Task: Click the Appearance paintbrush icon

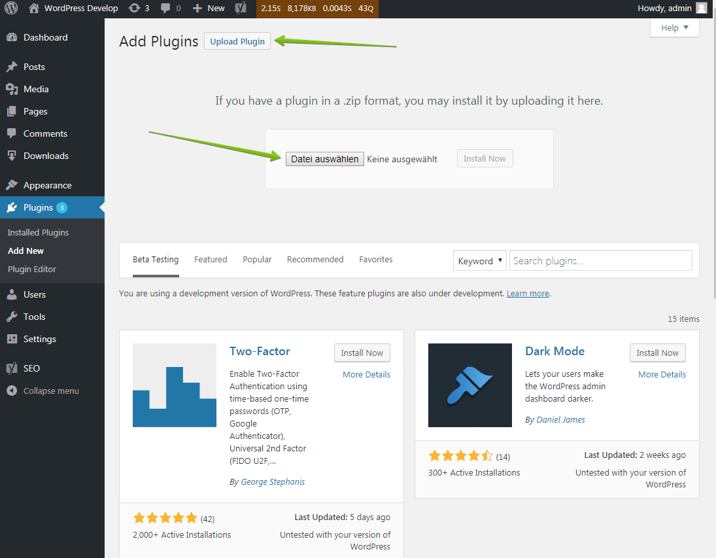Action: click(x=12, y=185)
